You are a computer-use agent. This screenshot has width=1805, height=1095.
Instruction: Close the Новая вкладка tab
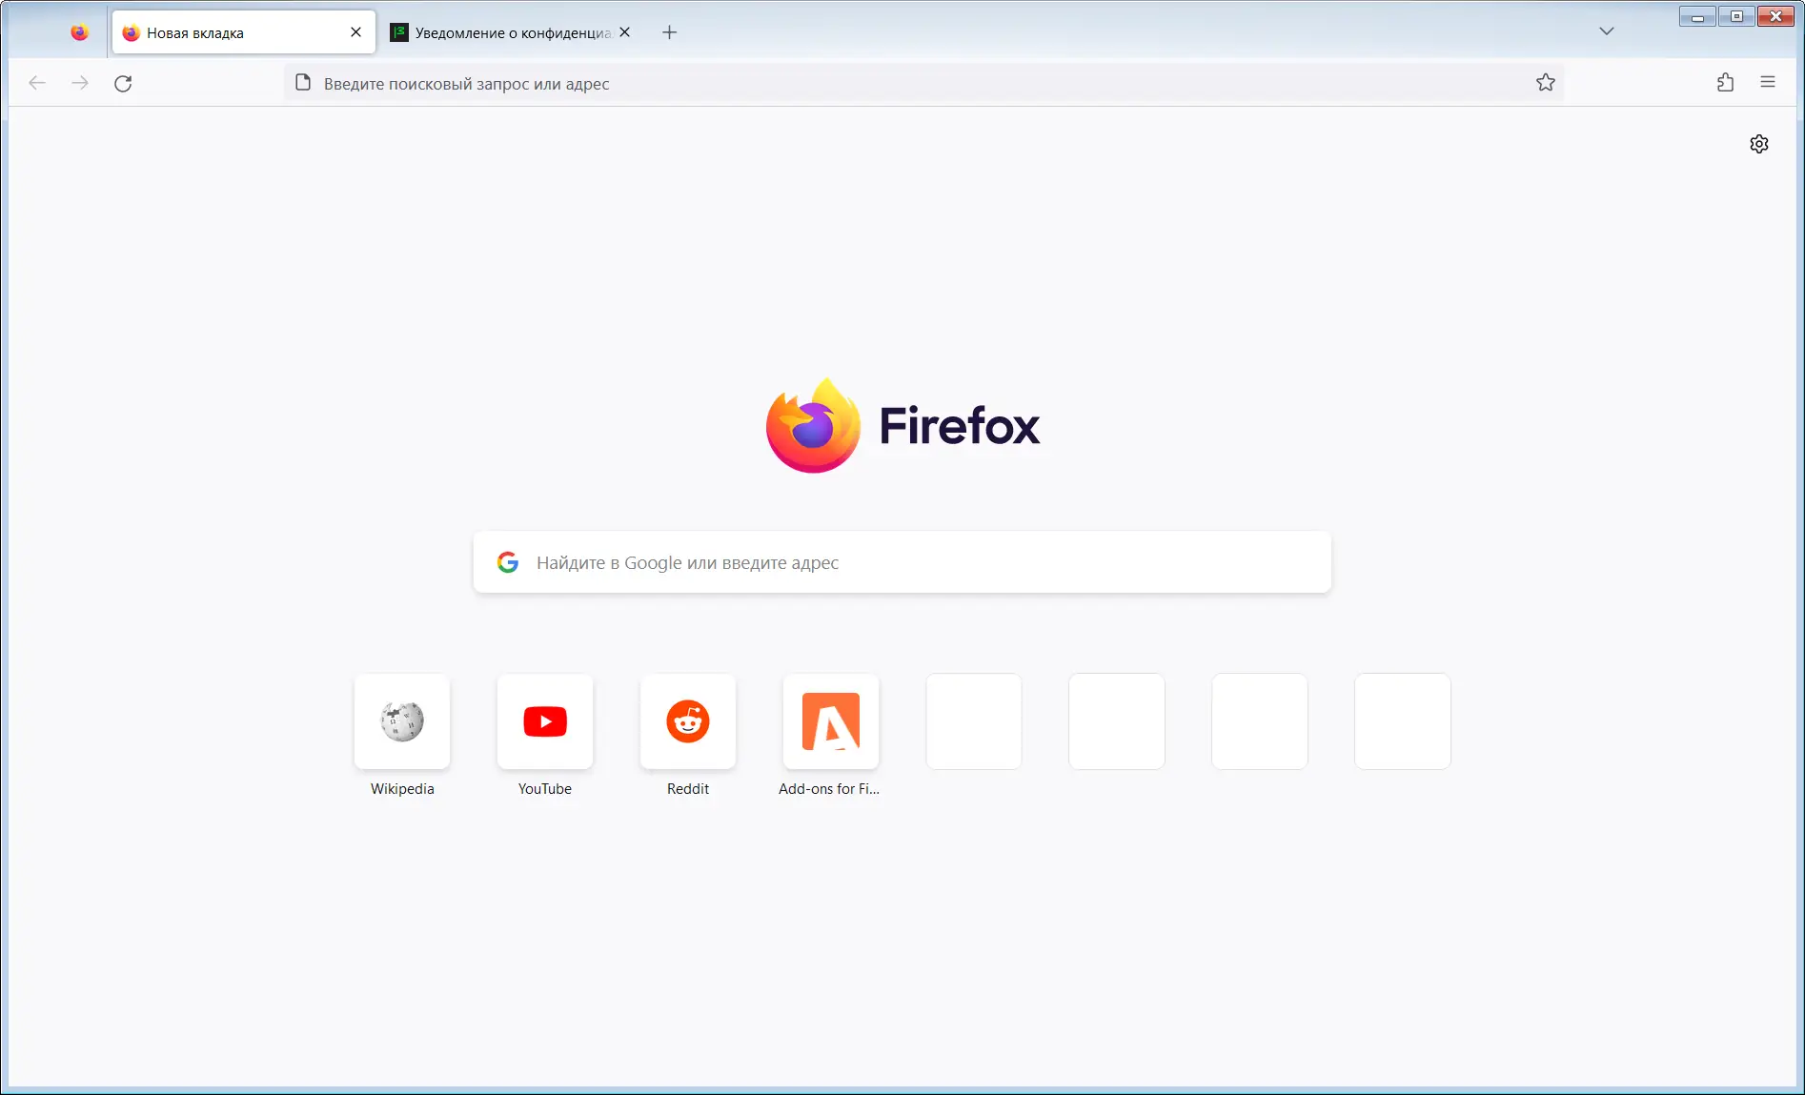pyautogui.click(x=355, y=31)
